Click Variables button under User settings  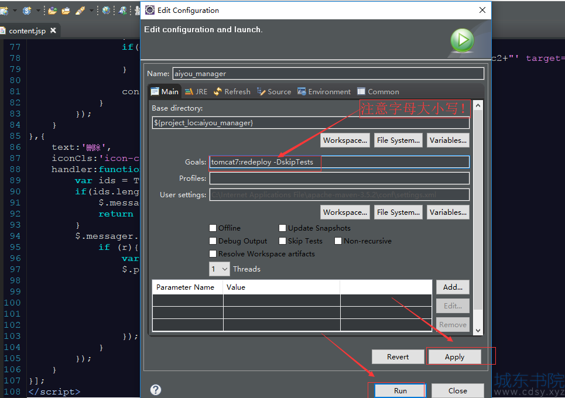pos(448,212)
